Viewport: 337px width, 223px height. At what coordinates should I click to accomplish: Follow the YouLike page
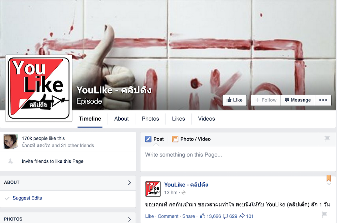[x=266, y=100]
